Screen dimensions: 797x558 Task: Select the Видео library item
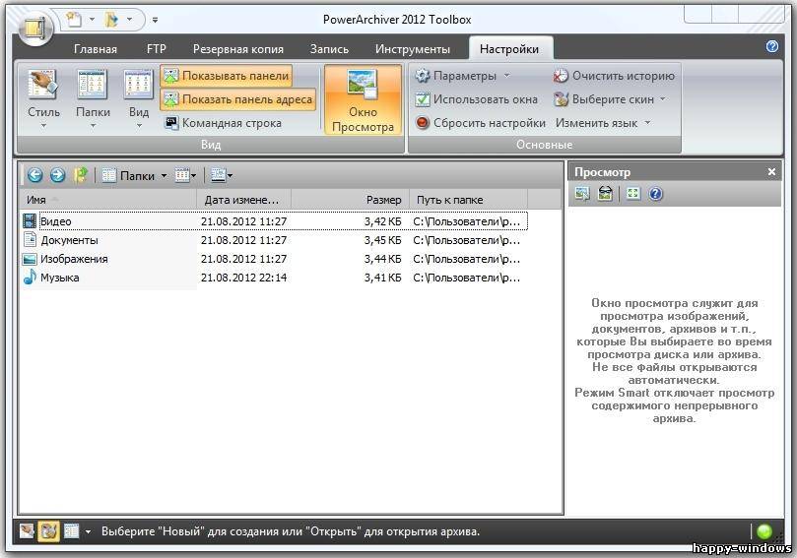[x=275, y=221]
